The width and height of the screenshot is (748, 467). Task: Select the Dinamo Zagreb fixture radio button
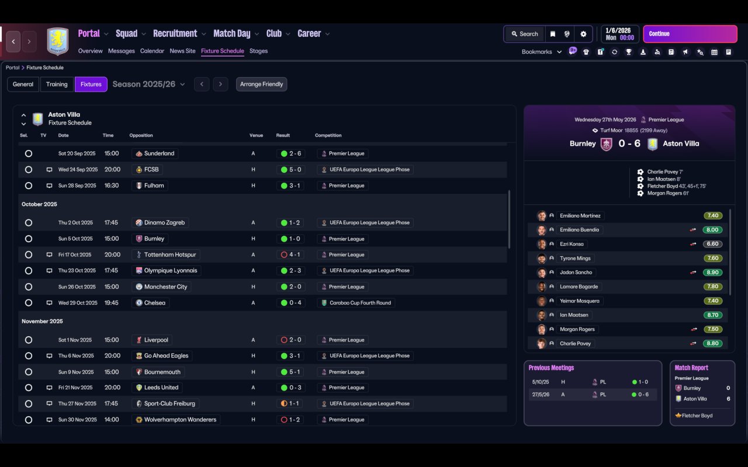(x=29, y=222)
